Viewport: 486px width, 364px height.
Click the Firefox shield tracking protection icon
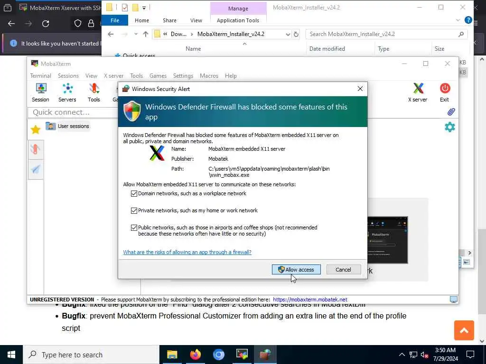78,24
